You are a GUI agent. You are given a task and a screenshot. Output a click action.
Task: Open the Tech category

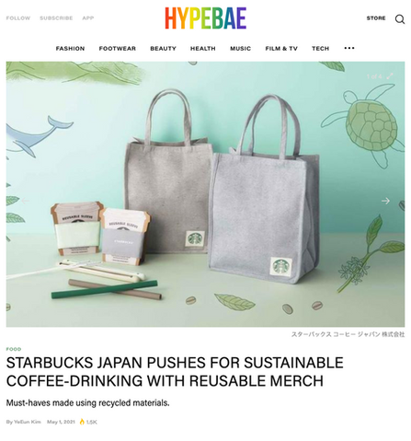click(x=321, y=49)
